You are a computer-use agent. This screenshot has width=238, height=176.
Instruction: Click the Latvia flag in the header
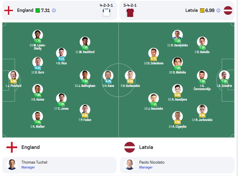pyautogui.click(x=228, y=10)
